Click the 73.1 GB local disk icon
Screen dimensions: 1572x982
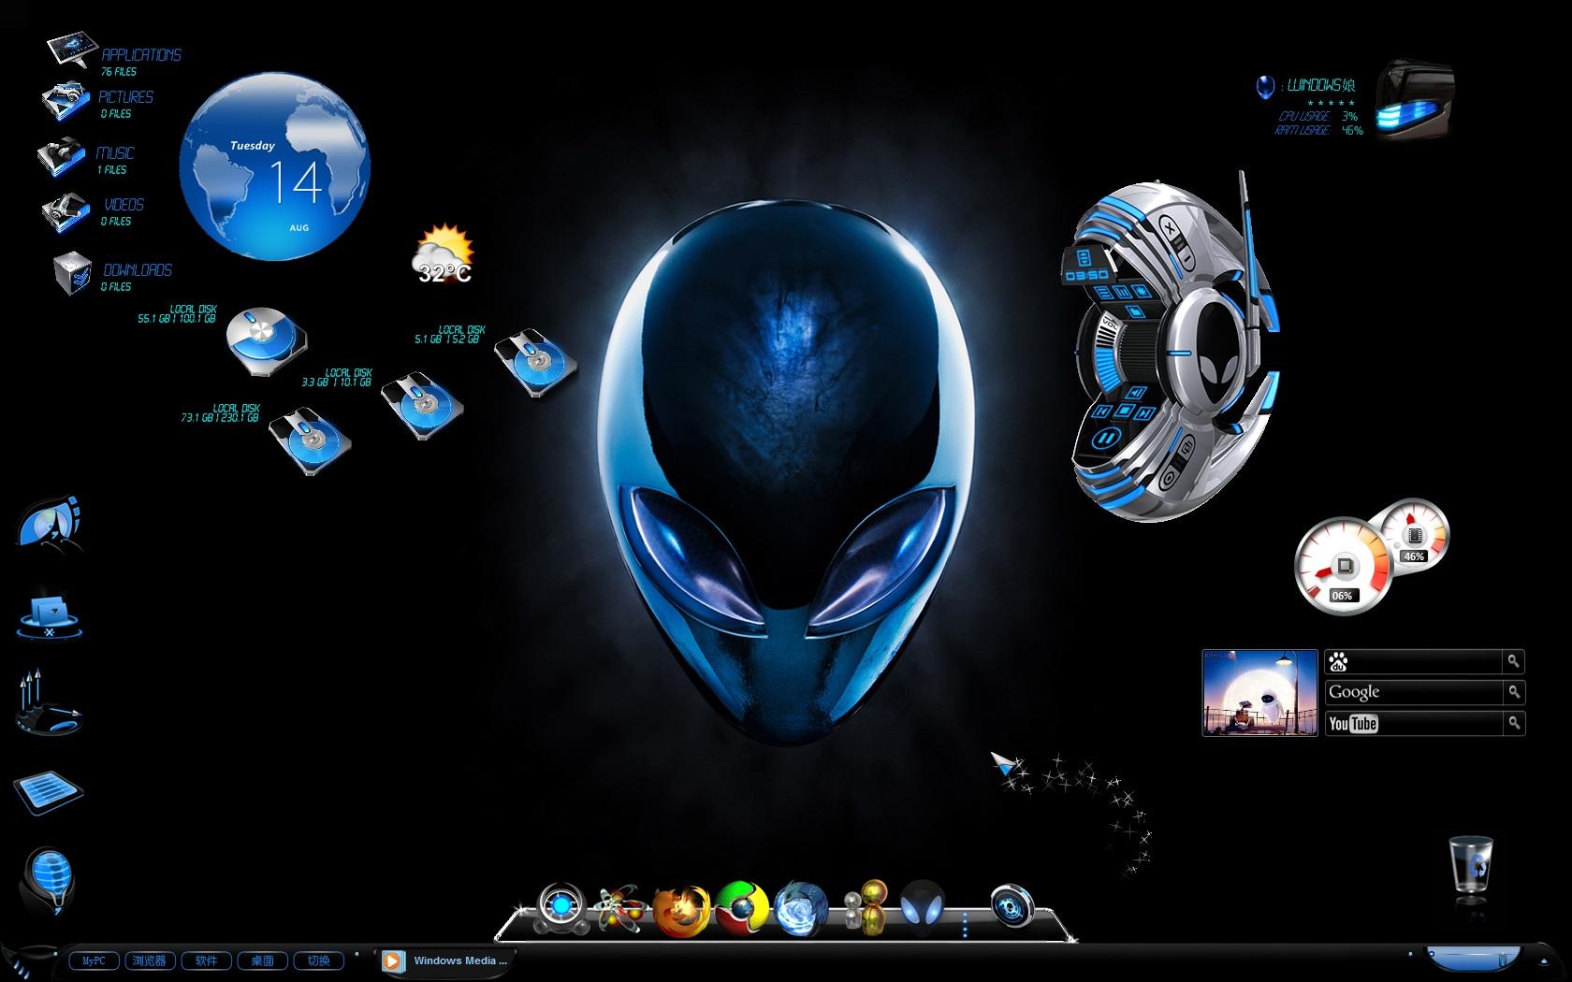click(309, 440)
